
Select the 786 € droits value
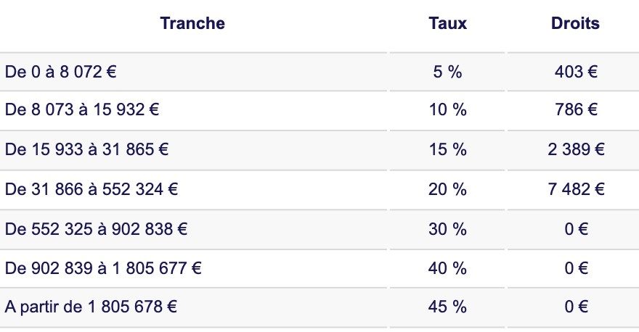point(575,110)
